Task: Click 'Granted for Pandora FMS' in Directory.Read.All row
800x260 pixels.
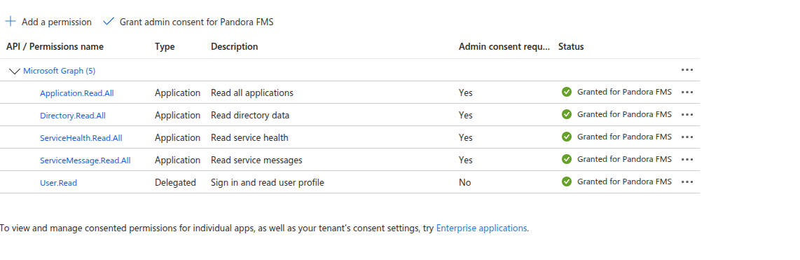Action: tap(624, 115)
